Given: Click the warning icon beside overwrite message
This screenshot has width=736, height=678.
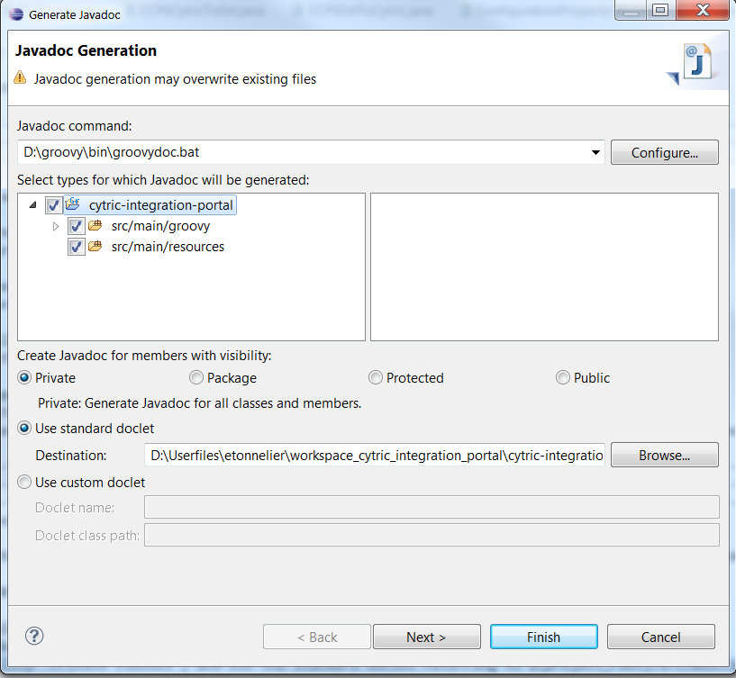Looking at the screenshot, I should pos(21,78).
